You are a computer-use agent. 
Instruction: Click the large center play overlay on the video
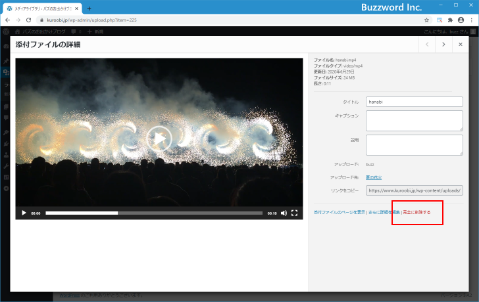[159, 138]
